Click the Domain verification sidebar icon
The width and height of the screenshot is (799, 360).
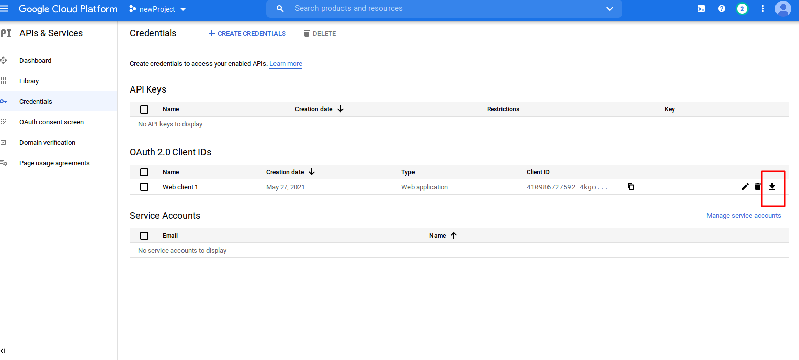tap(4, 142)
